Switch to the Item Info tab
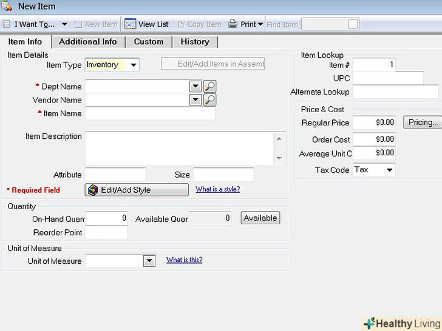 point(25,42)
